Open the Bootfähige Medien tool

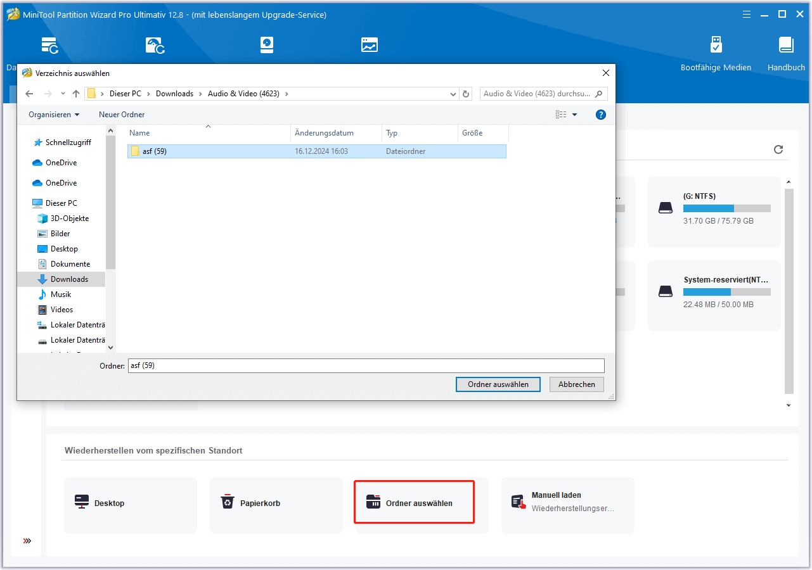[x=716, y=53]
